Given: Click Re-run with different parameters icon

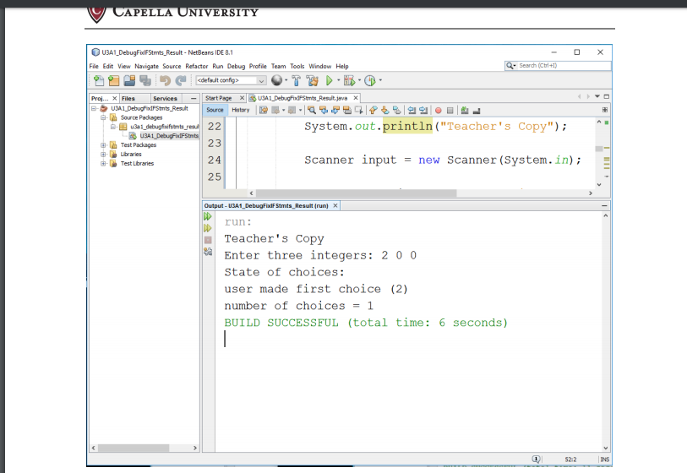Looking at the screenshot, I should click(x=208, y=228).
